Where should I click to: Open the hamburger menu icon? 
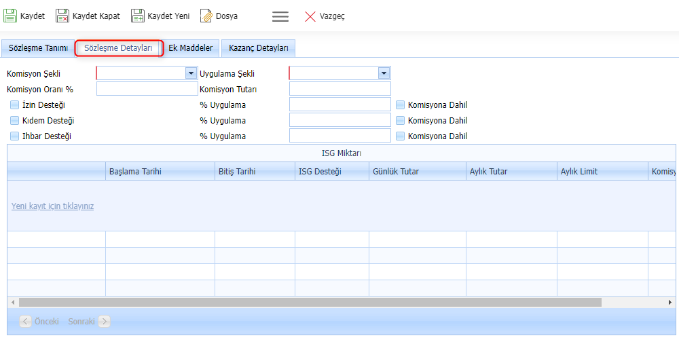[x=280, y=16]
